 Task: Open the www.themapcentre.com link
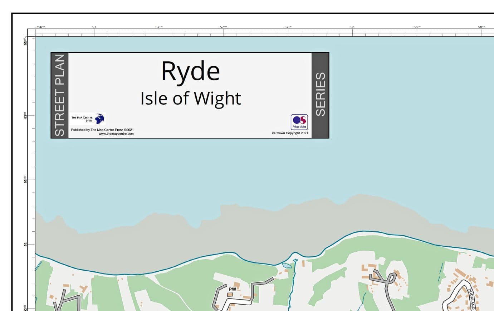116,134
